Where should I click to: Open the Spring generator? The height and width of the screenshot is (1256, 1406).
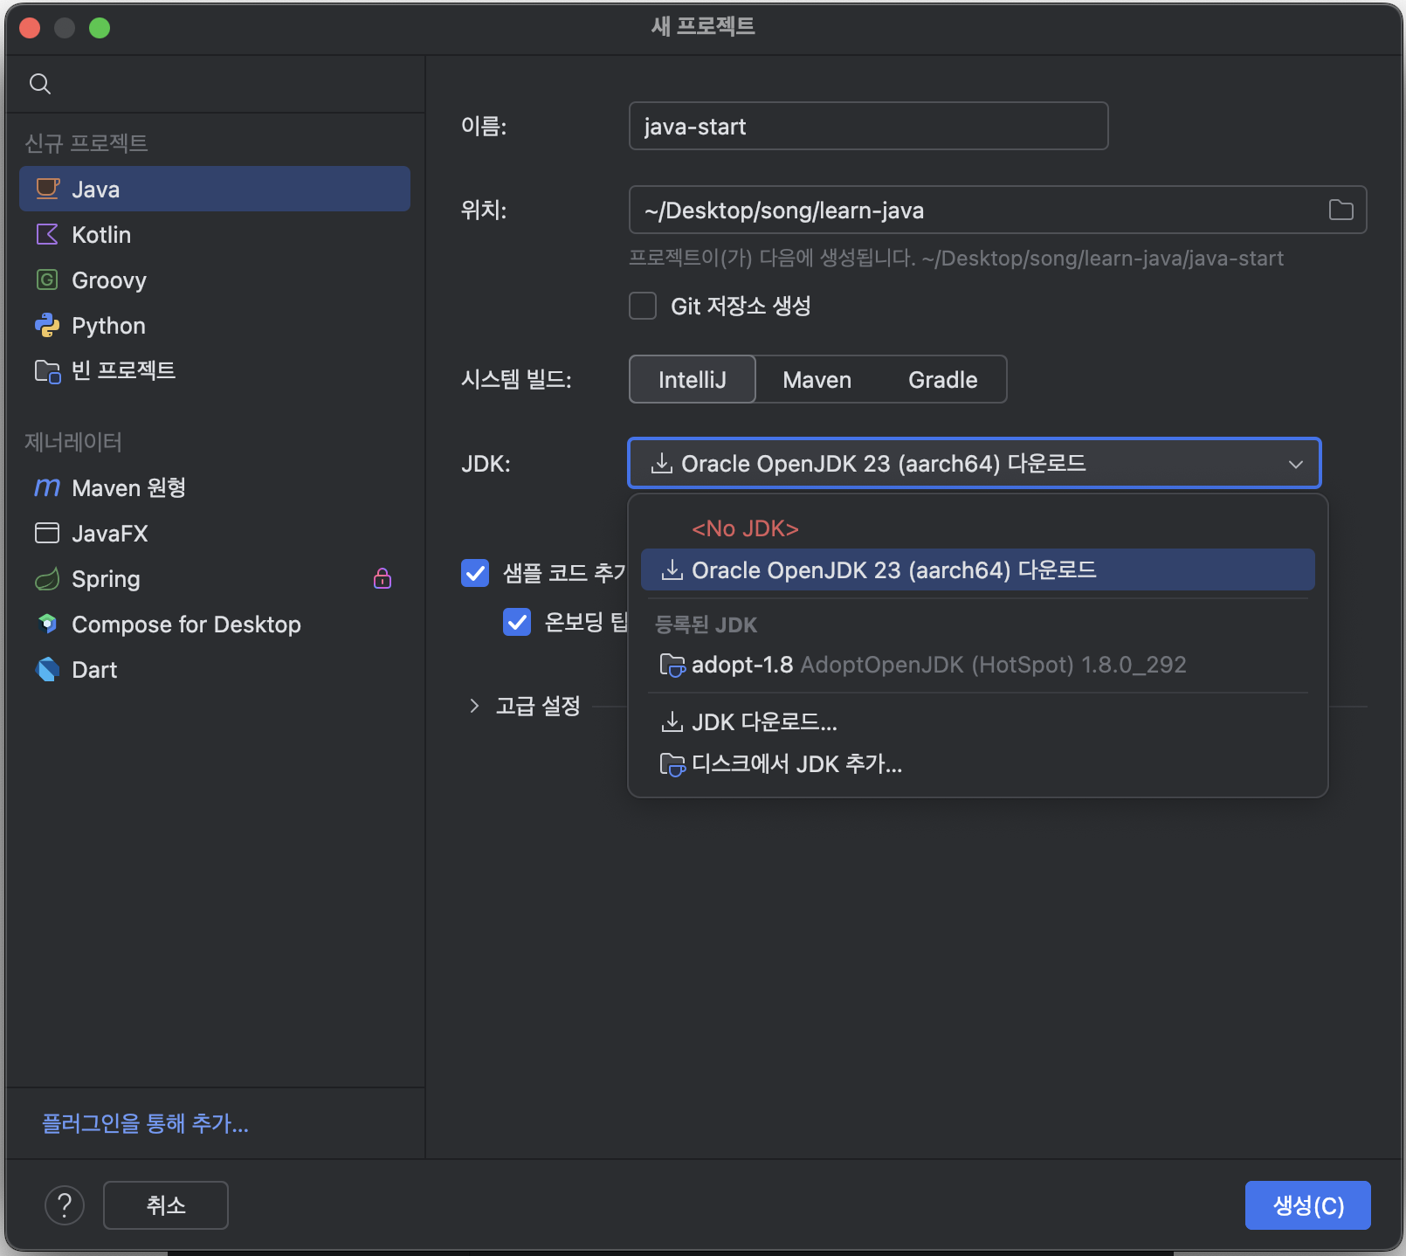[215, 578]
